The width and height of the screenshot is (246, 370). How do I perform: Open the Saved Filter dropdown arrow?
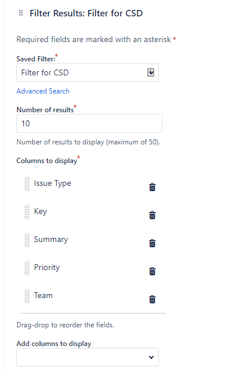coord(151,72)
